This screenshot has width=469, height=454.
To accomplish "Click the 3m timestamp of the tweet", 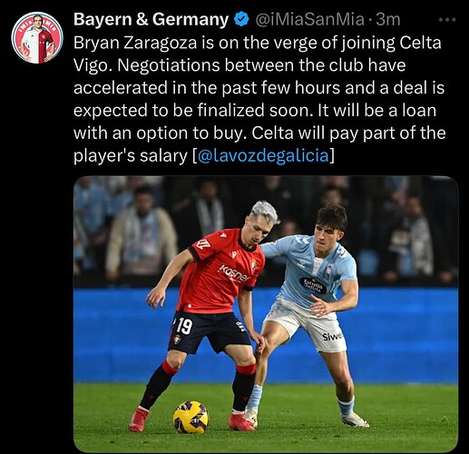I will [387, 20].
